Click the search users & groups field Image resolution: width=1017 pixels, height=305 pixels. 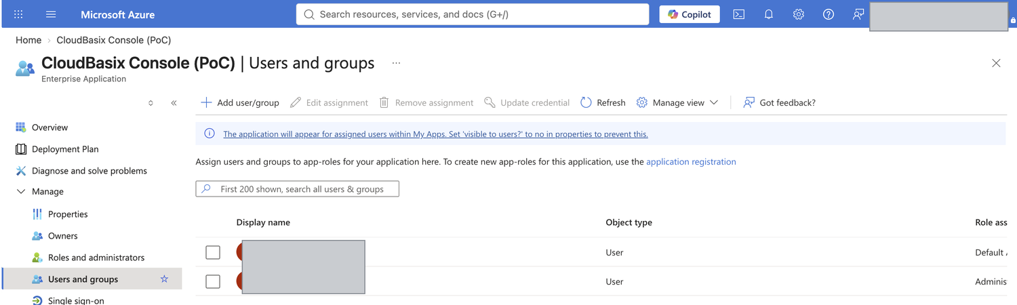pos(297,188)
